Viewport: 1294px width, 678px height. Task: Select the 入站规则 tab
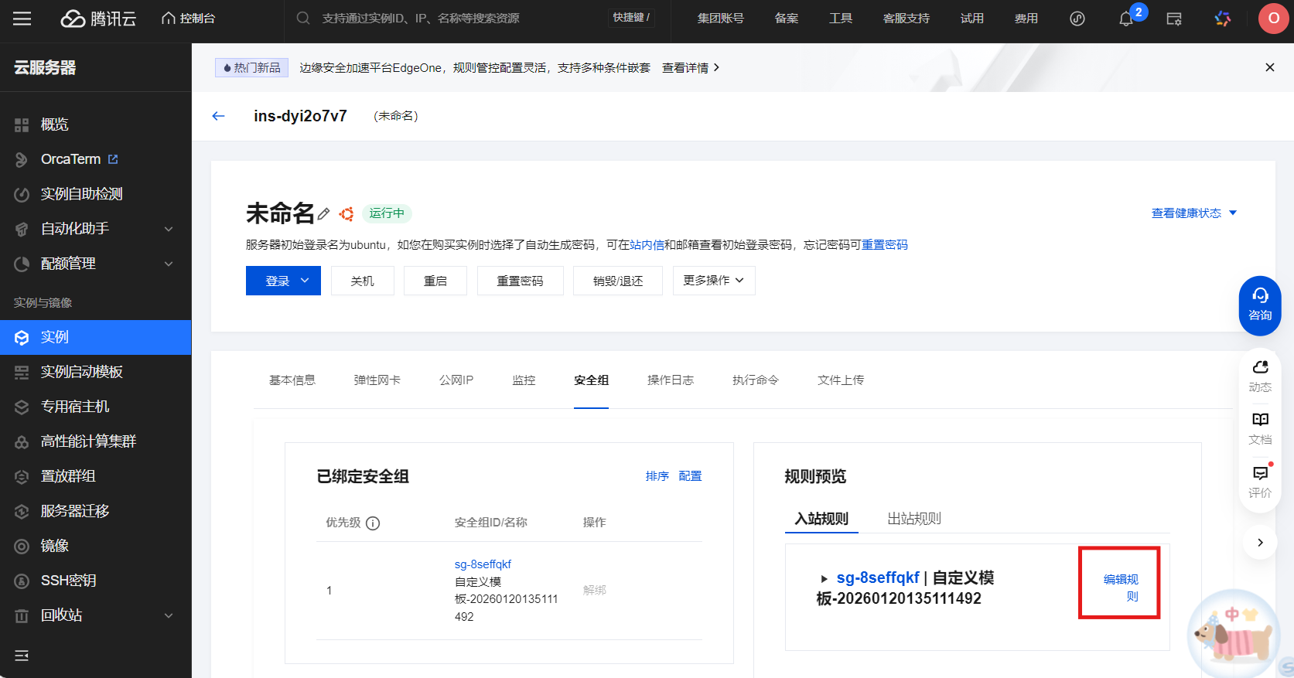click(x=821, y=519)
